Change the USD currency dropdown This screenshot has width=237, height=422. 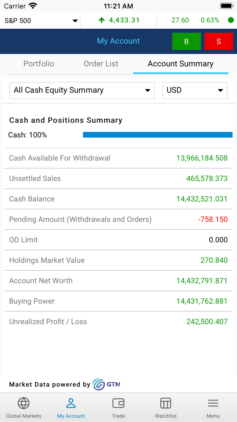pos(195,90)
